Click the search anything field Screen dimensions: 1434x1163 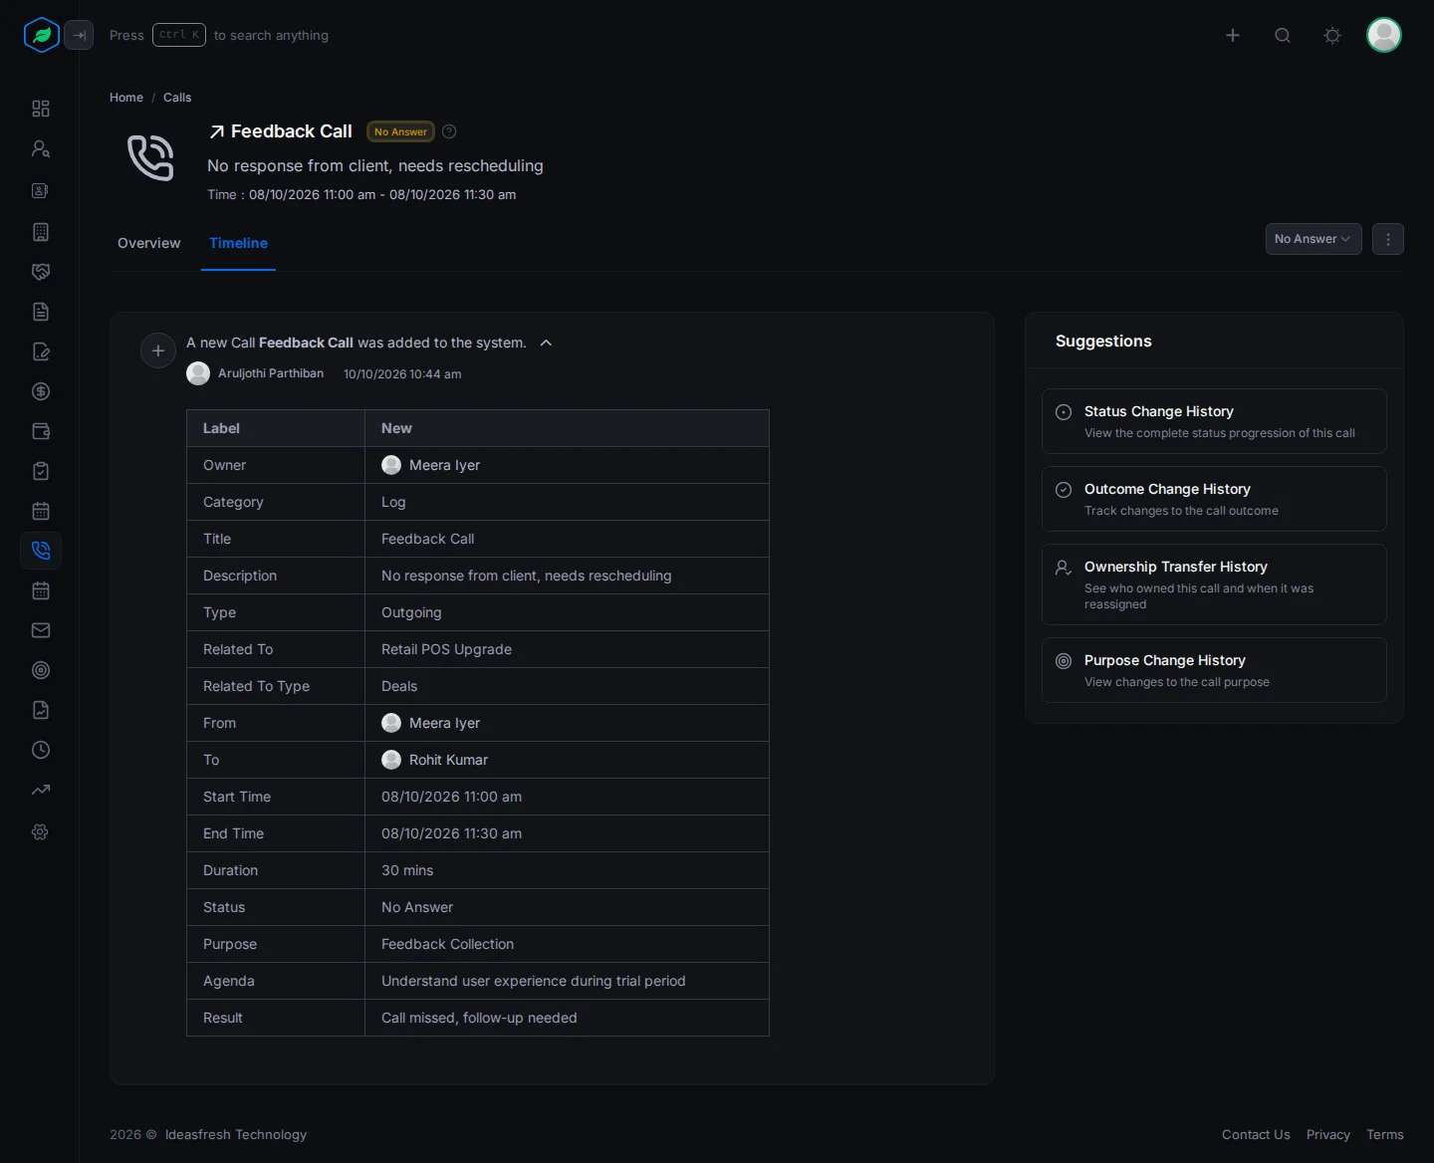pos(219,35)
